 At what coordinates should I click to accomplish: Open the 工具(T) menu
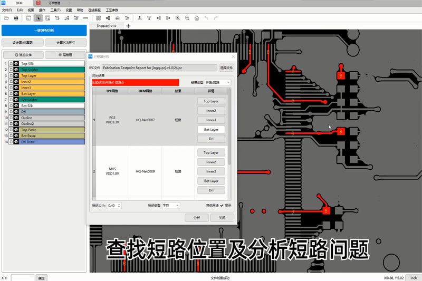[55, 10]
